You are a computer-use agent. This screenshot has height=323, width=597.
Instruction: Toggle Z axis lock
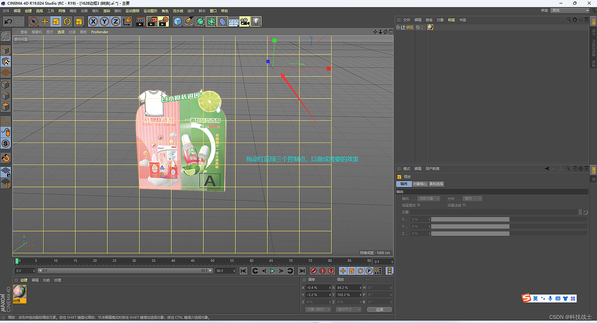115,21
